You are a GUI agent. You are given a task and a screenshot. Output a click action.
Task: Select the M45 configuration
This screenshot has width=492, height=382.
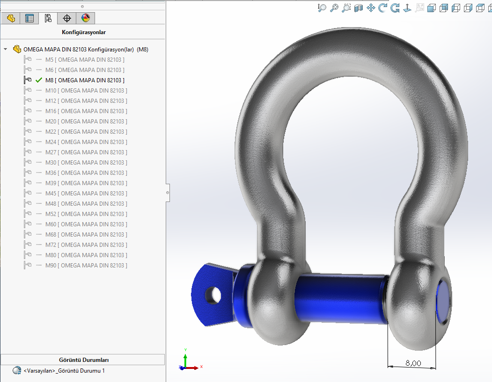[x=86, y=194]
